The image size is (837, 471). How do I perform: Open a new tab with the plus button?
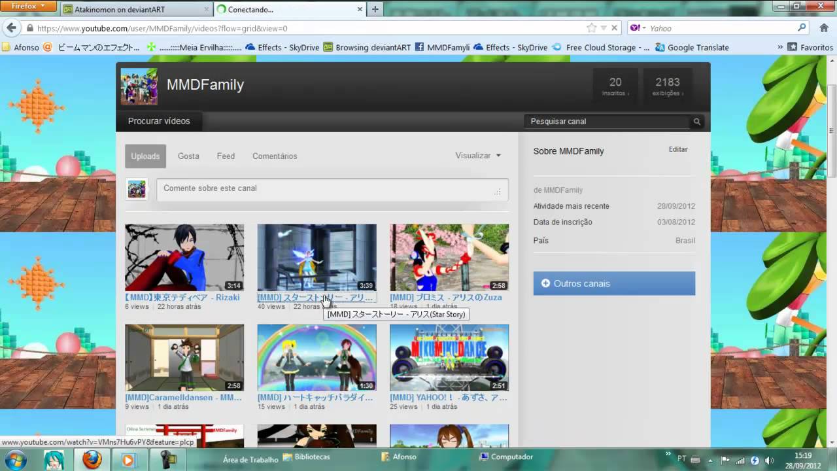coord(375,9)
